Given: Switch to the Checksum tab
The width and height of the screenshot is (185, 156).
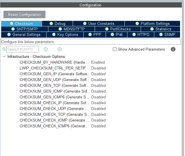Looking at the screenshot, I should coord(21,23).
